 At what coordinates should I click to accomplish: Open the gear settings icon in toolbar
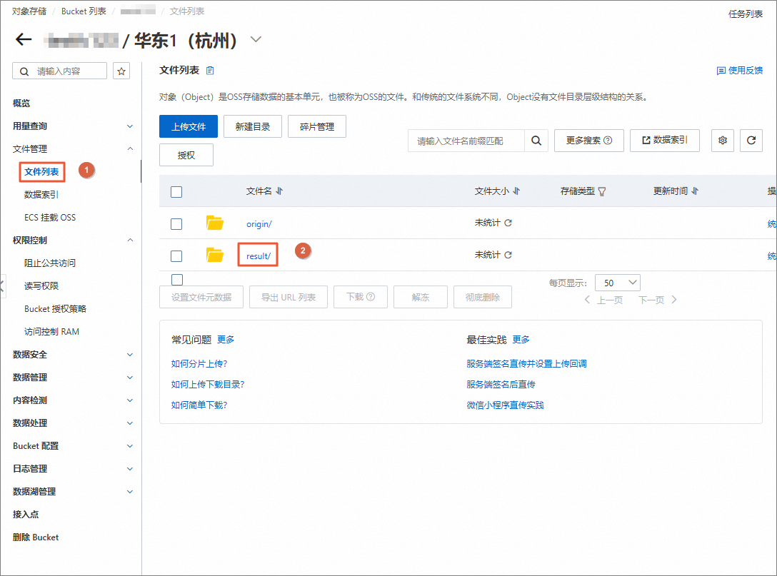coord(723,141)
